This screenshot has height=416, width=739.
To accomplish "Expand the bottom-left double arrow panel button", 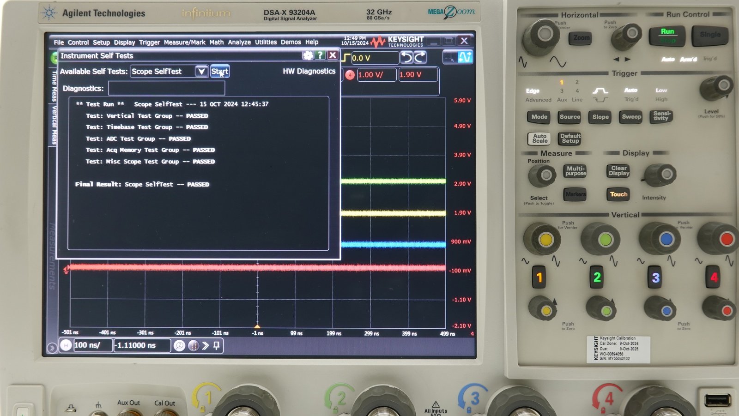I will point(52,348).
